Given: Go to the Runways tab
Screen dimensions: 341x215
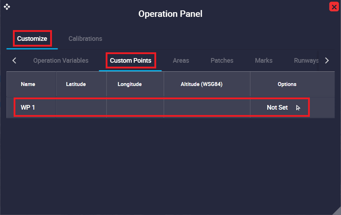Looking at the screenshot, I should coord(306,61).
